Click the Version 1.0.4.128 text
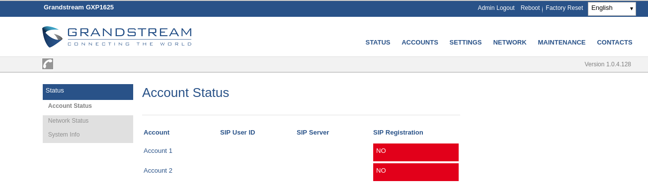This screenshot has height=189, width=648. point(608,64)
